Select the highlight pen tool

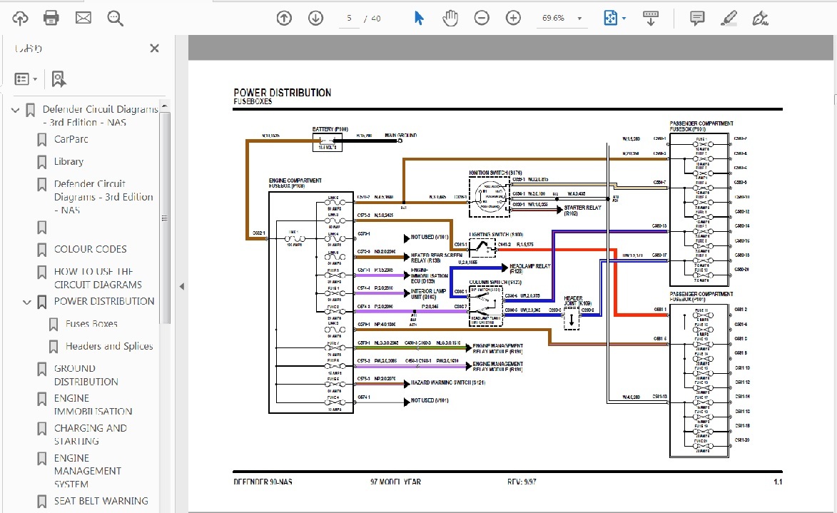tap(729, 18)
